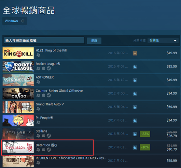Click the Mac icon under Stellaris

[x=43, y=136]
